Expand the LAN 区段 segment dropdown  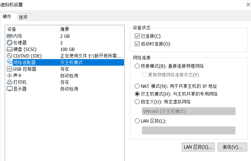[189, 130]
